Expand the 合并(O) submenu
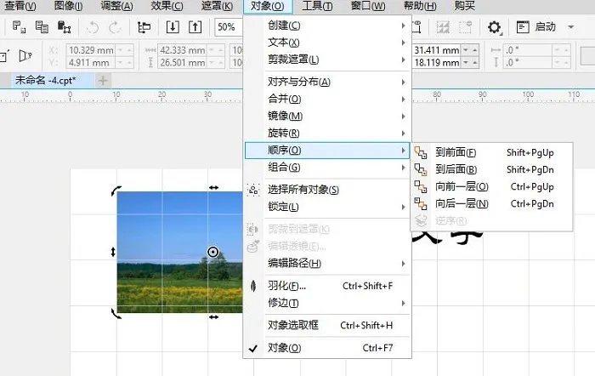The image size is (595, 376). pos(327,100)
